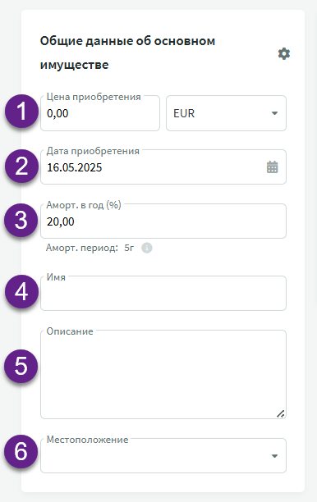The width and height of the screenshot is (317, 502).
Task: Click the info icon beside Аморт. период
Action: (x=147, y=248)
